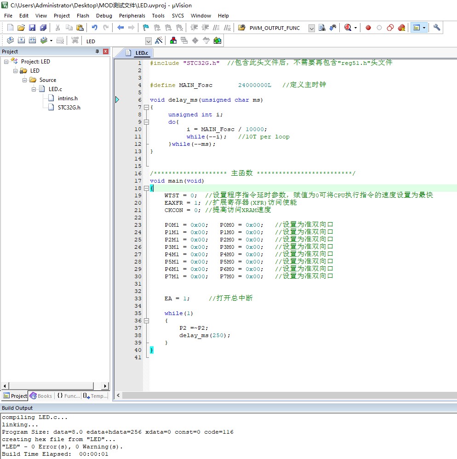Open the LED target selection dropdown

(148, 41)
